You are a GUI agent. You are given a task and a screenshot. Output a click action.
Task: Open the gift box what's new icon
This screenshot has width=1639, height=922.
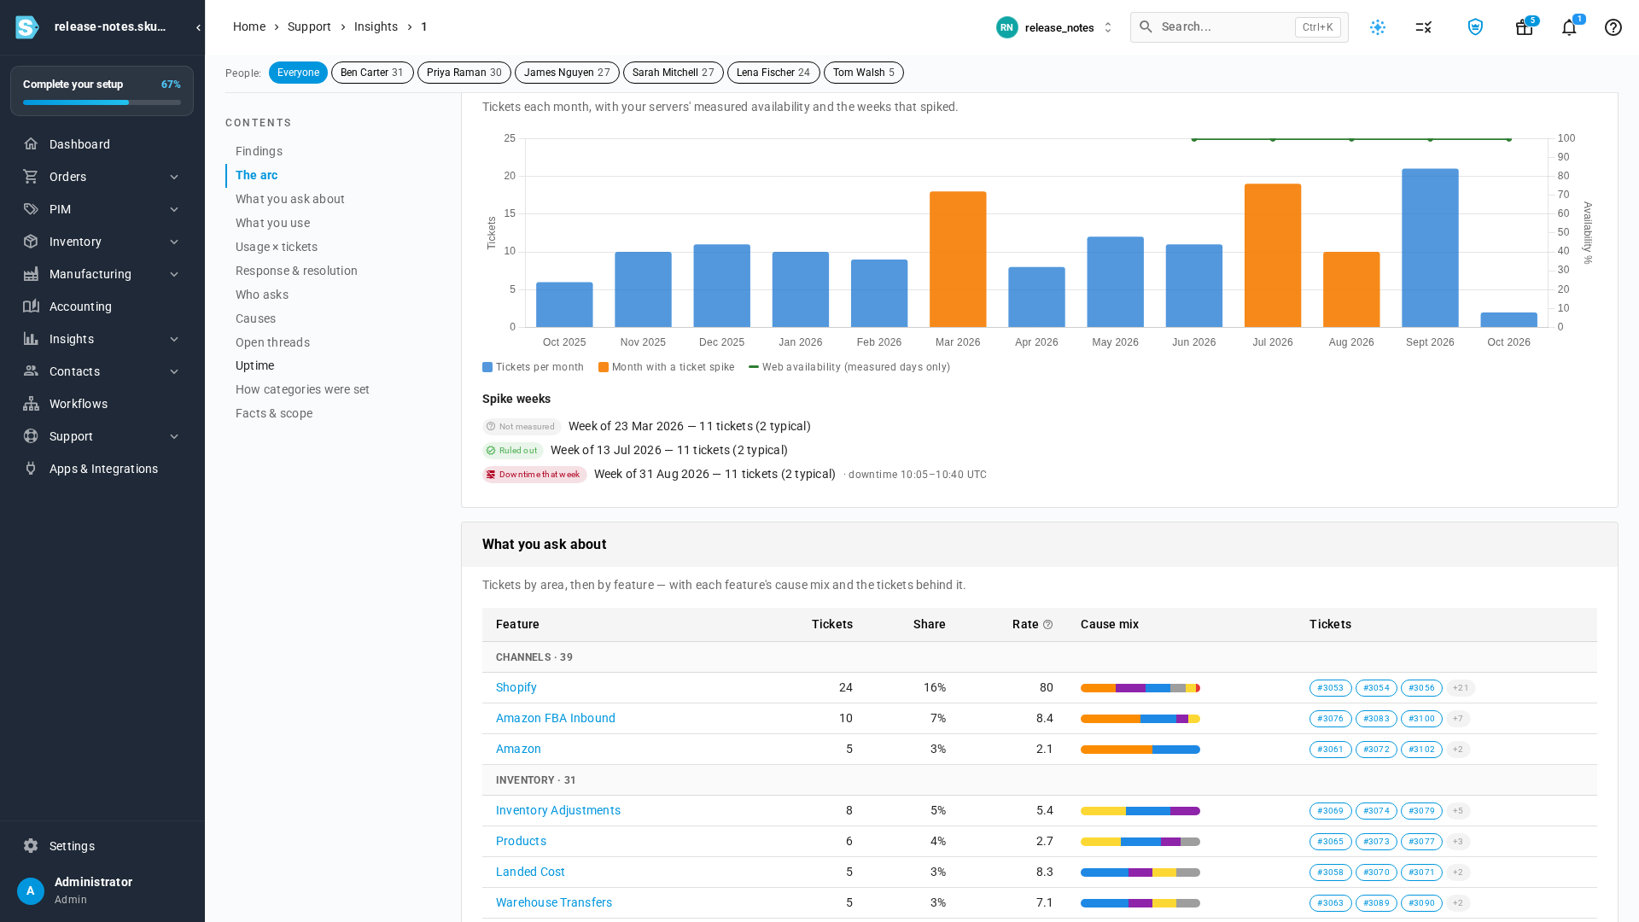[x=1524, y=27]
